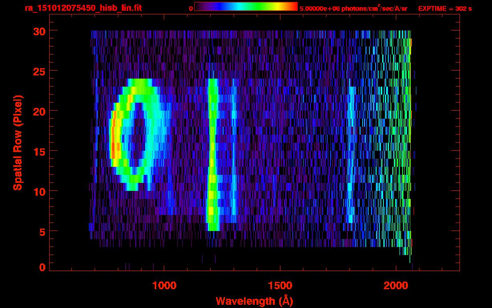
Task: Click the 1500 wavelength tick label
Action: pos(280,286)
